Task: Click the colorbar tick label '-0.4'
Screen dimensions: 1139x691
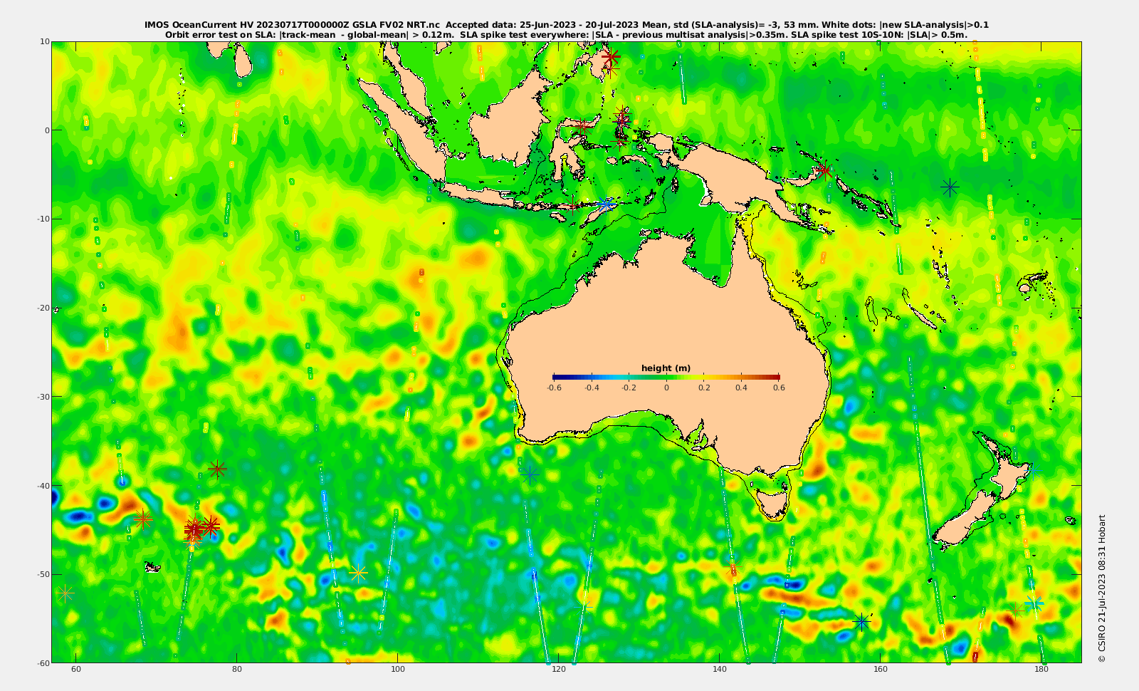Action: tap(591, 388)
